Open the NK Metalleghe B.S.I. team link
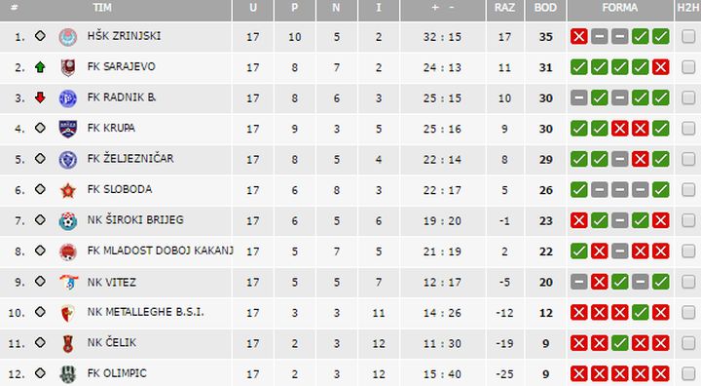Viewport: 701px width, 386px height. [x=145, y=312]
